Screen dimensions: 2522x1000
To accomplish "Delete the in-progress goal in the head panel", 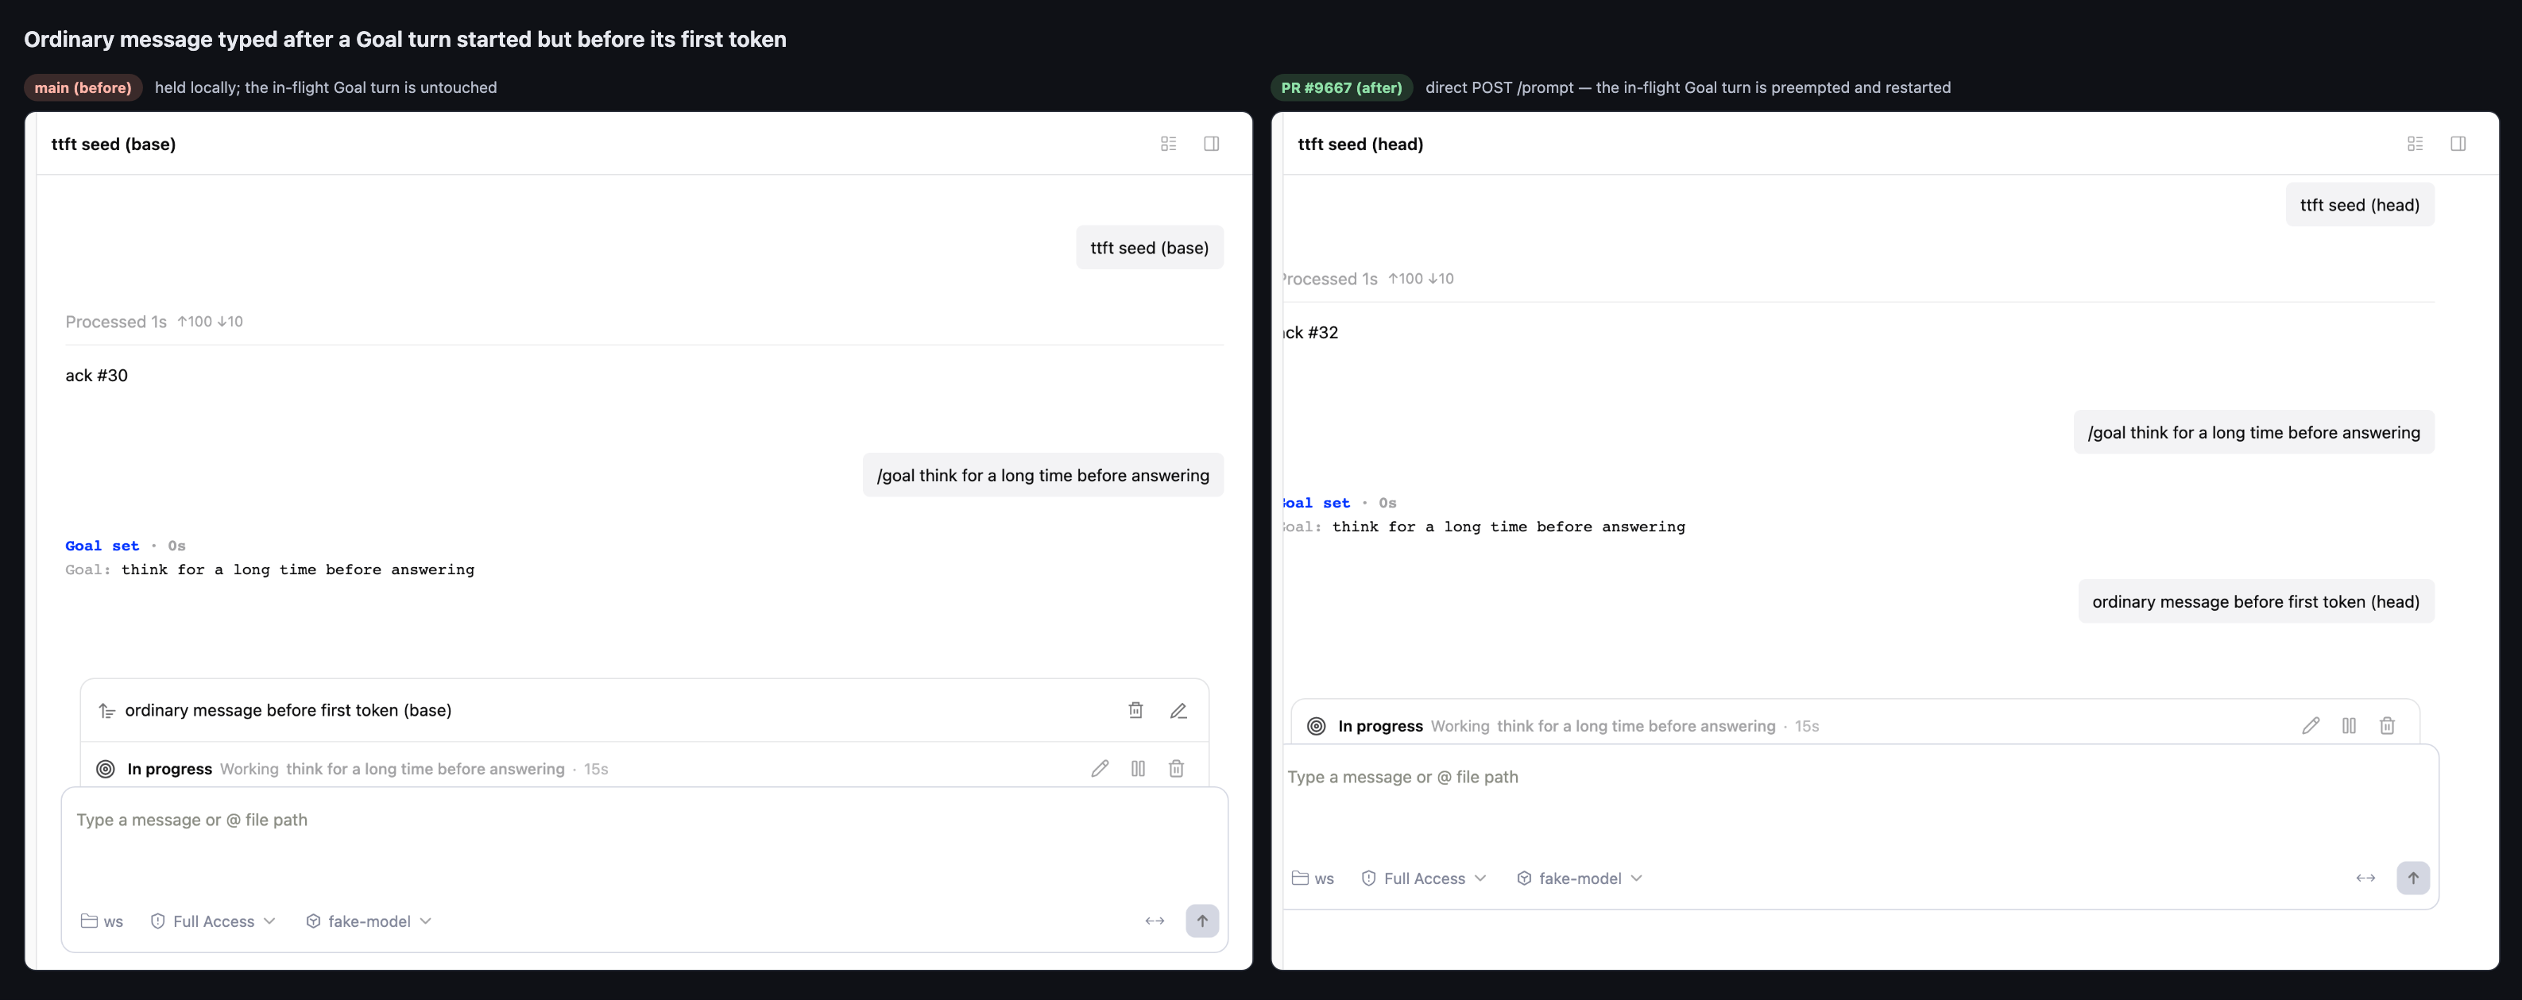I will click(x=2388, y=726).
